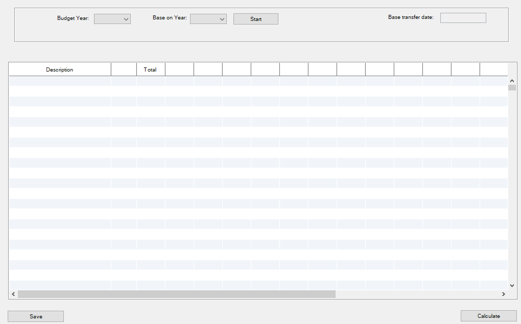Click the empty column header right of Total
The width and height of the screenshot is (521, 324).
(179, 70)
